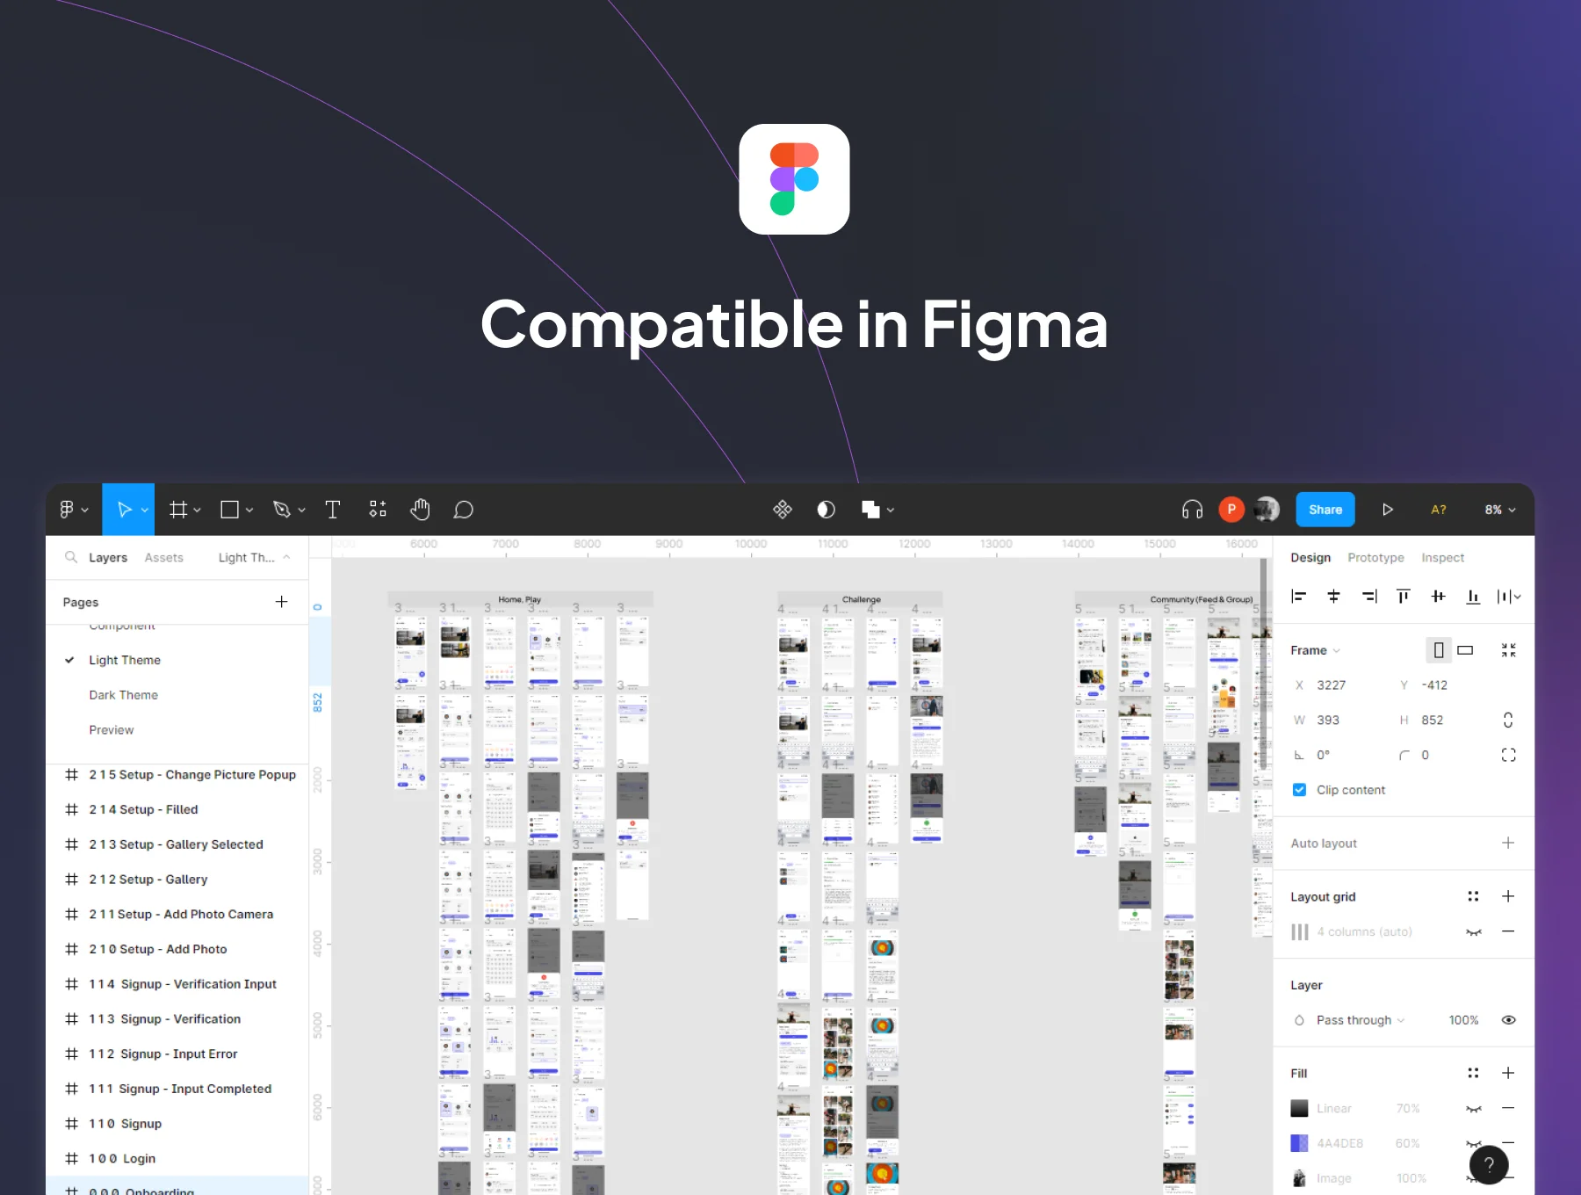Click the Resize to fit icon
This screenshot has width=1581, height=1195.
tap(1508, 650)
